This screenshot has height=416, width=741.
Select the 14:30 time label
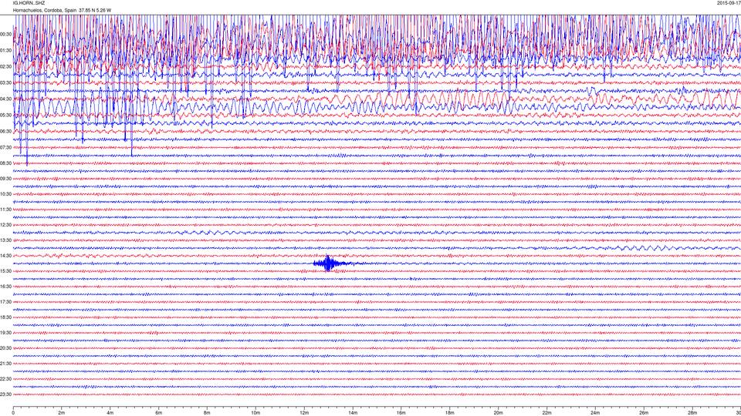[5, 256]
